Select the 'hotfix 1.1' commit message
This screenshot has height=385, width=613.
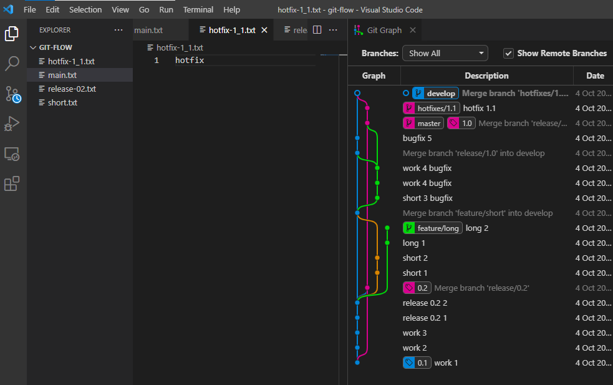coord(480,108)
